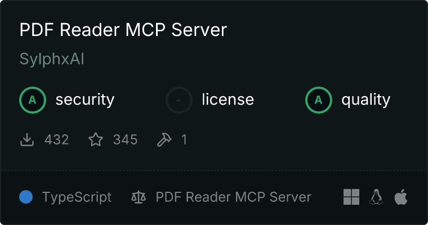The width and height of the screenshot is (428, 225).
Task: Click the license label text
Action: (x=228, y=99)
